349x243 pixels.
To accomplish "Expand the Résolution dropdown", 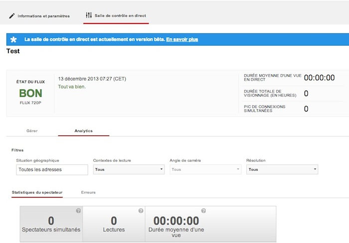I will point(282,169).
